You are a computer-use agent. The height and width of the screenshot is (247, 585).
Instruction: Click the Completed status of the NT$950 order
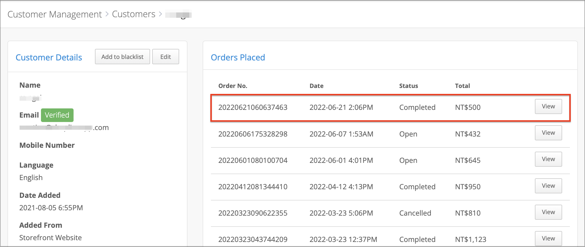tap(417, 187)
